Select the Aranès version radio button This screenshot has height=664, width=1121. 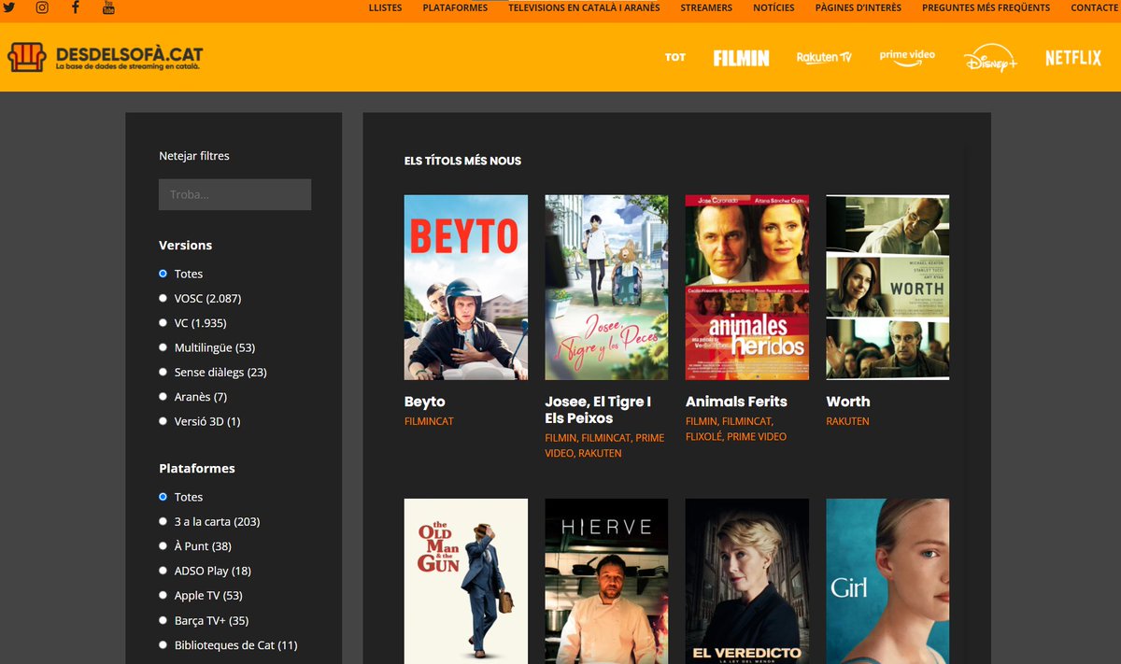coord(163,397)
